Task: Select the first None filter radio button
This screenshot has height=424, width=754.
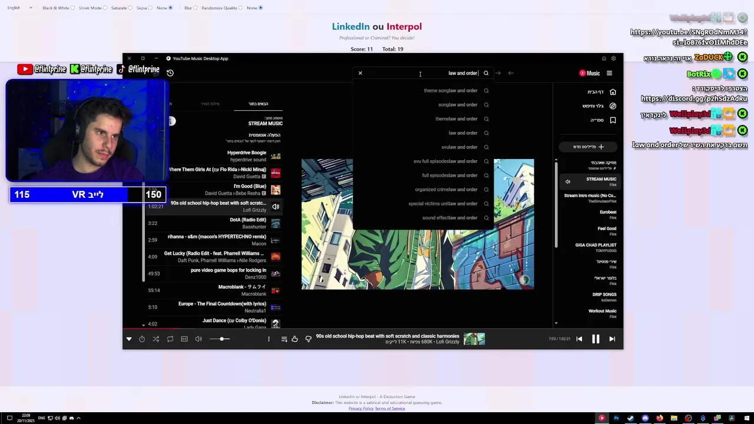Action: tap(170, 8)
